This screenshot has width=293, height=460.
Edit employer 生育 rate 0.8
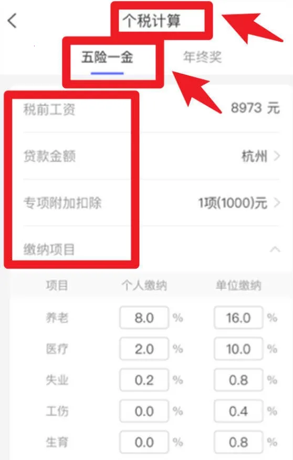[x=238, y=442]
